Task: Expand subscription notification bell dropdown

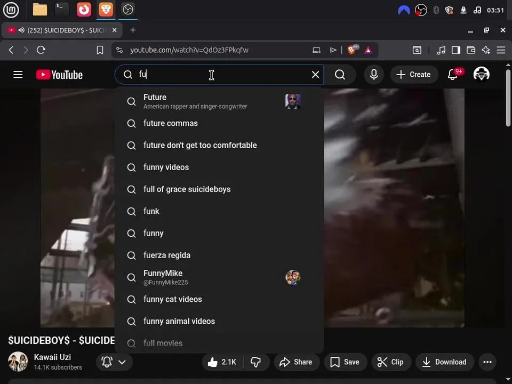Action: pyautogui.click(x=114, y=362)
